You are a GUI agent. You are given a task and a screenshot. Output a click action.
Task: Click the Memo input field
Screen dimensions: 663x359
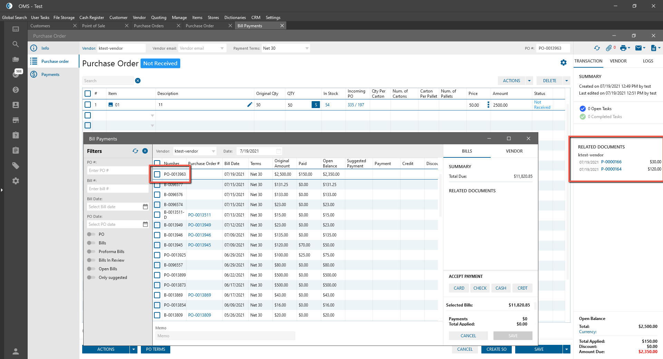click(x=225, y=336)
